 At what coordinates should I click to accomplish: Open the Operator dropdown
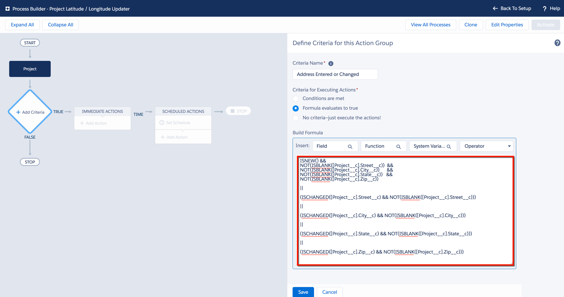[486, 146]
